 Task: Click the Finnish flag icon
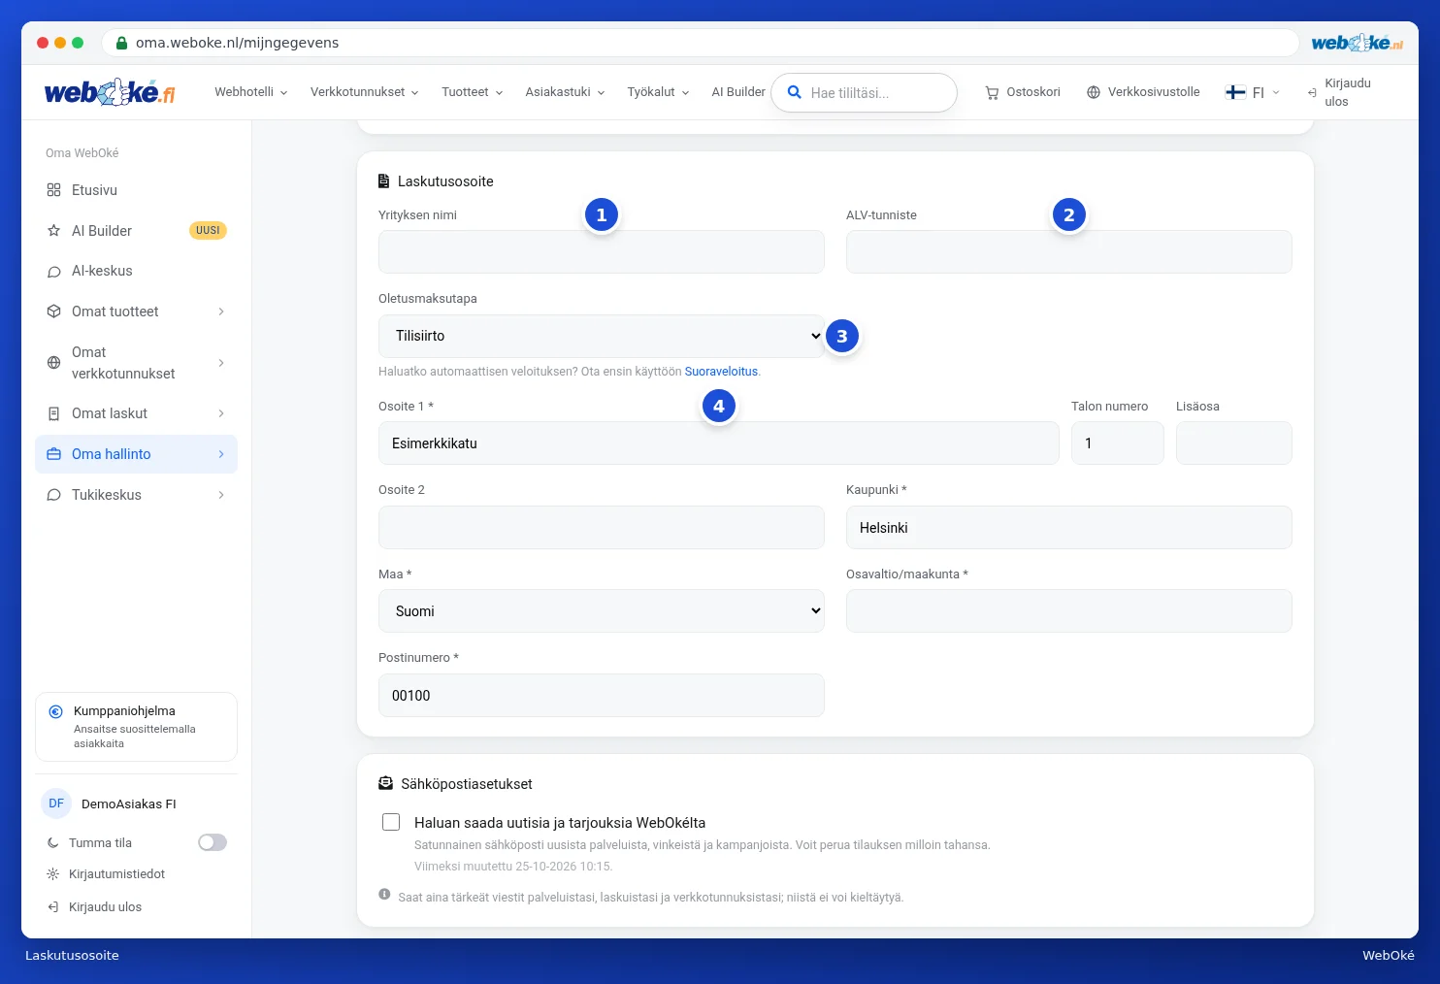1235,92
